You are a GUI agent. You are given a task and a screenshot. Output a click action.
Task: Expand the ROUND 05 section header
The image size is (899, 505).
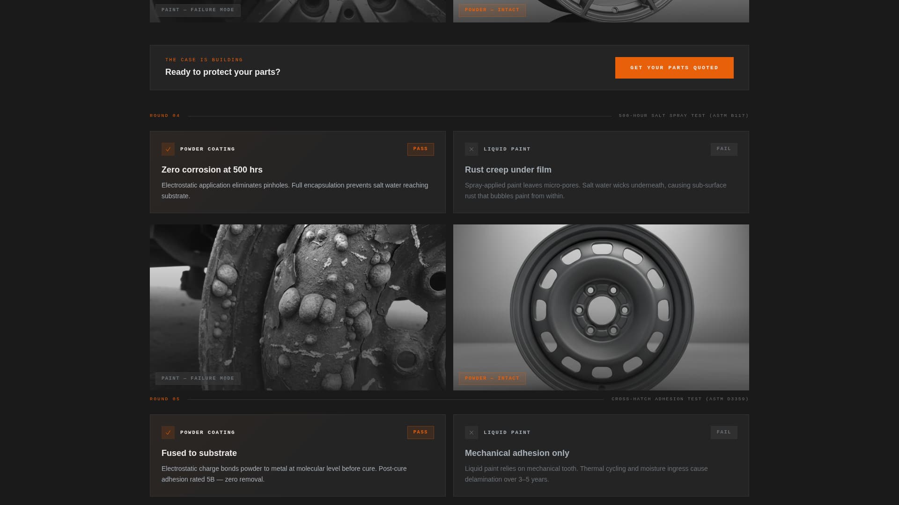click(164, 399)
